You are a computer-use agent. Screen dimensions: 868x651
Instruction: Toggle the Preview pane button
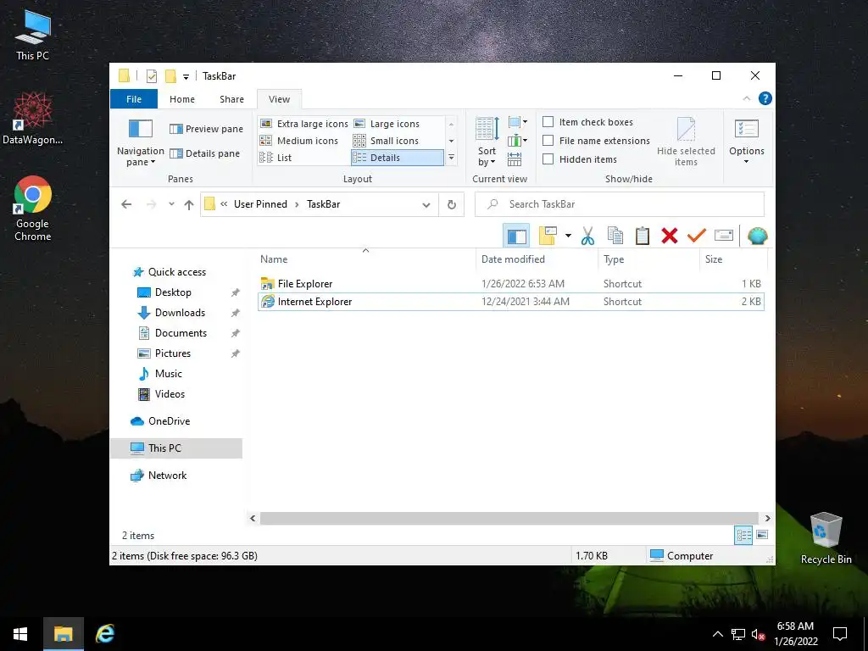(x=206, y=129)
